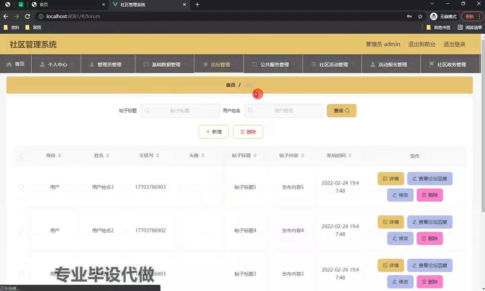The height and width of the screenshot is (291, 485).
Task: Check the 用户姓名3 帖子标题5 row checkbox
Action: point(21,187)
